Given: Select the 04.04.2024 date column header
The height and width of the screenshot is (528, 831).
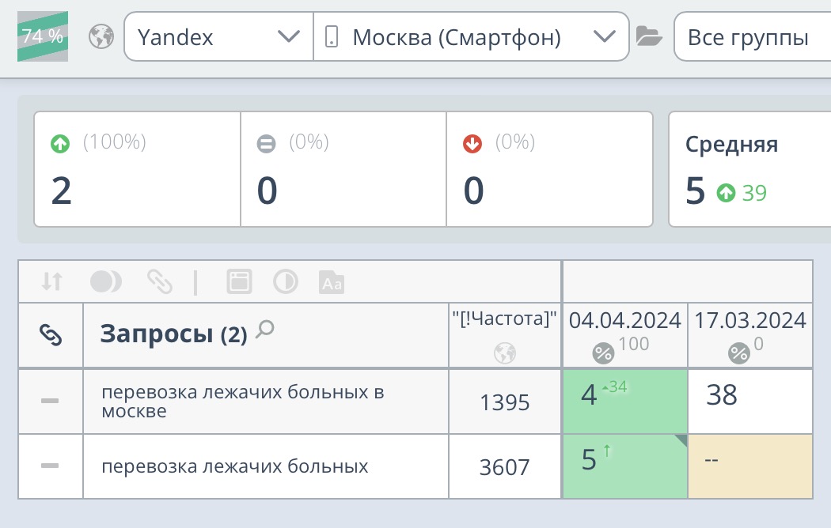Looking at the screenshot, I should [x=624, y=320].
